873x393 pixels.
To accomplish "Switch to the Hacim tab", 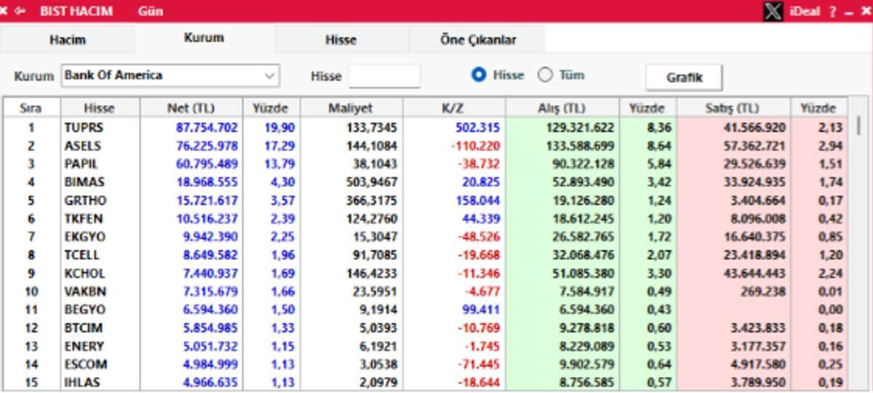I will tap(68, 40).
